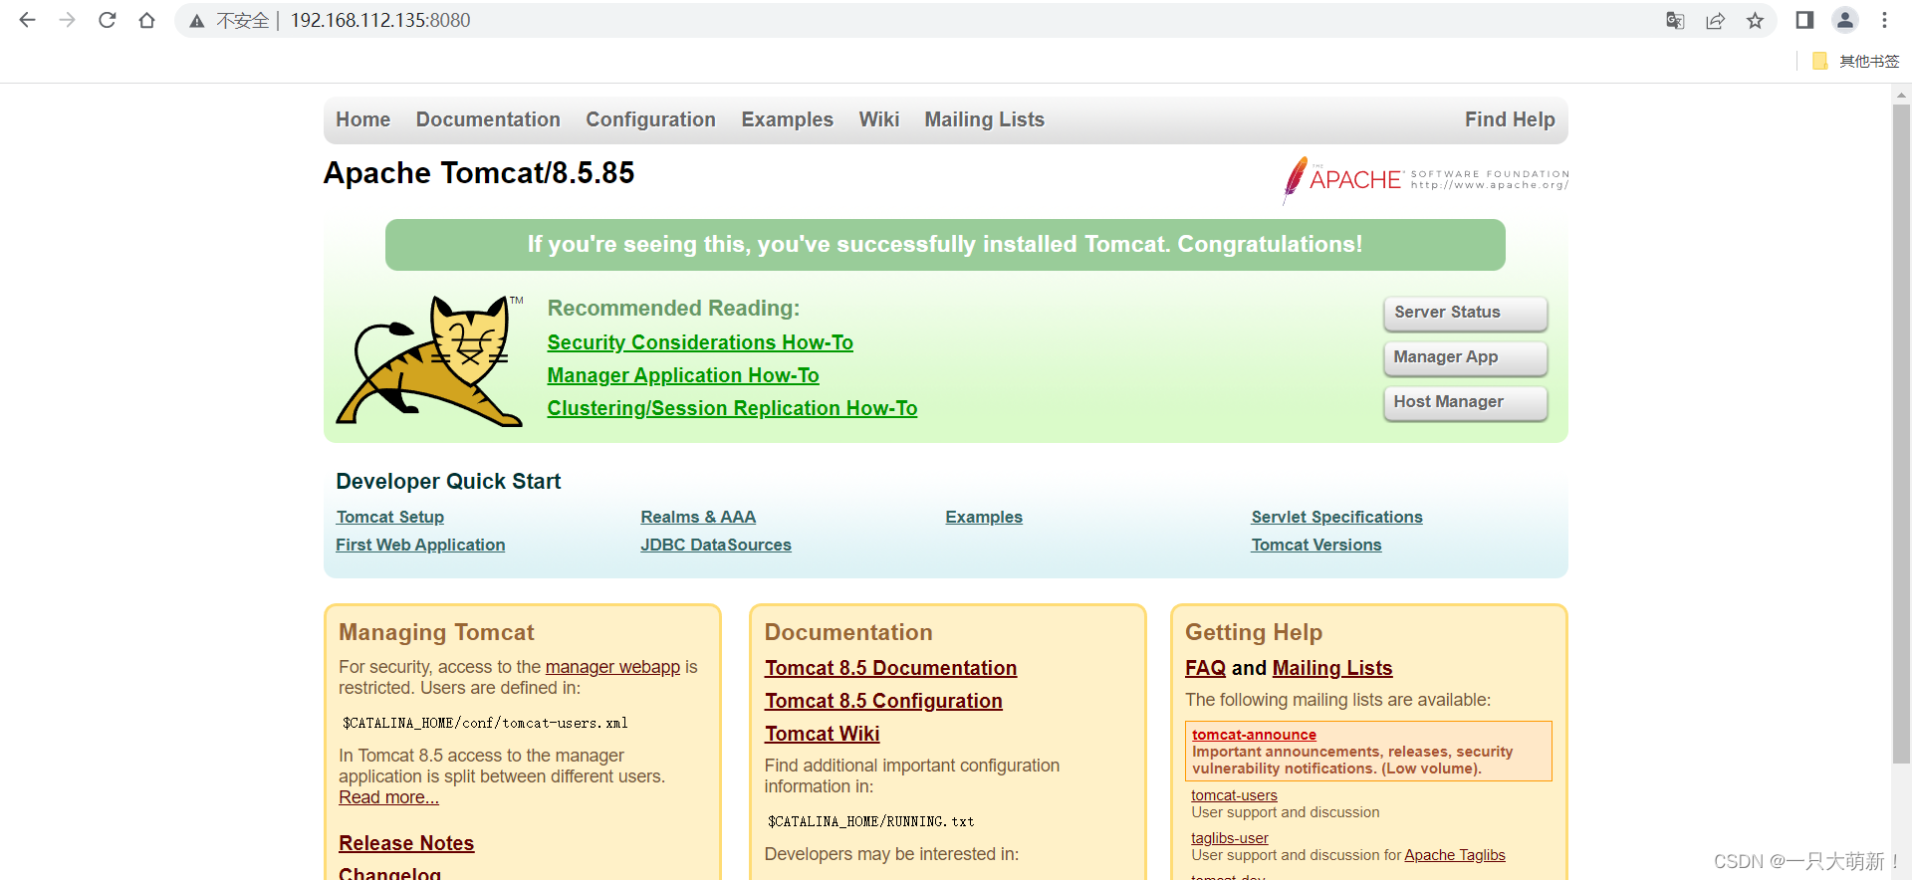1912x880 pixels.
Task: Open Clustering/Session Replication How-To link
Action: coord(732,408)
